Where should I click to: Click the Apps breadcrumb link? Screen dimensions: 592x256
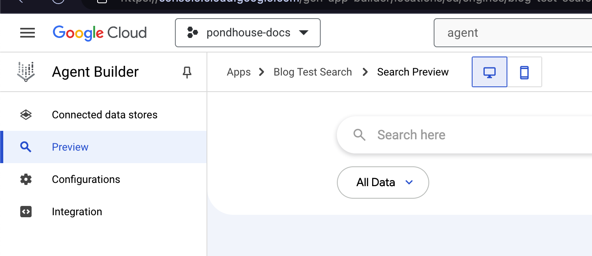point(239,72)
